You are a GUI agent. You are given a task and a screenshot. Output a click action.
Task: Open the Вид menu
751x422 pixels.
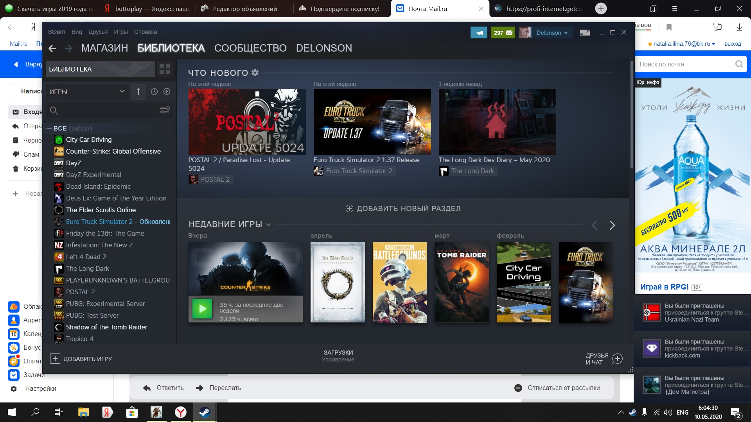tap(77, 32)
